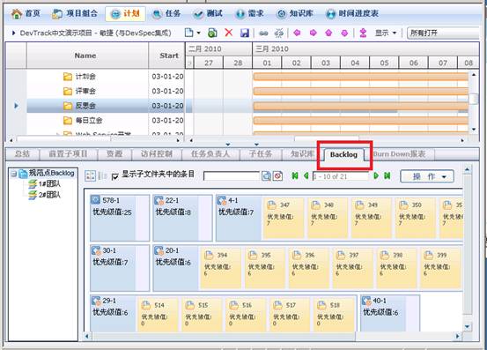
Task: Switch to the Burn Down报表 tab
Action: pyautogui.click(x=399, y=154)
